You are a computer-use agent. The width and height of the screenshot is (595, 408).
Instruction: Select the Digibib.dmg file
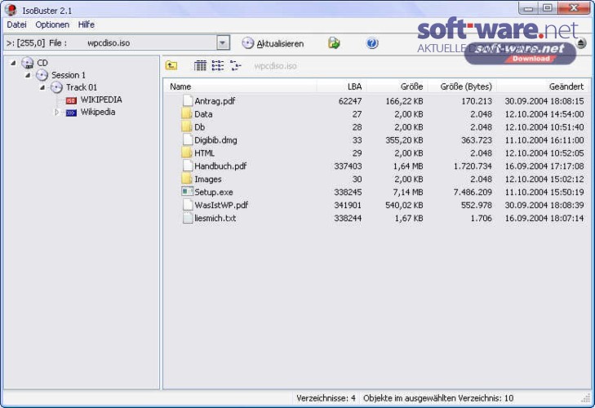tap(215, 140)
